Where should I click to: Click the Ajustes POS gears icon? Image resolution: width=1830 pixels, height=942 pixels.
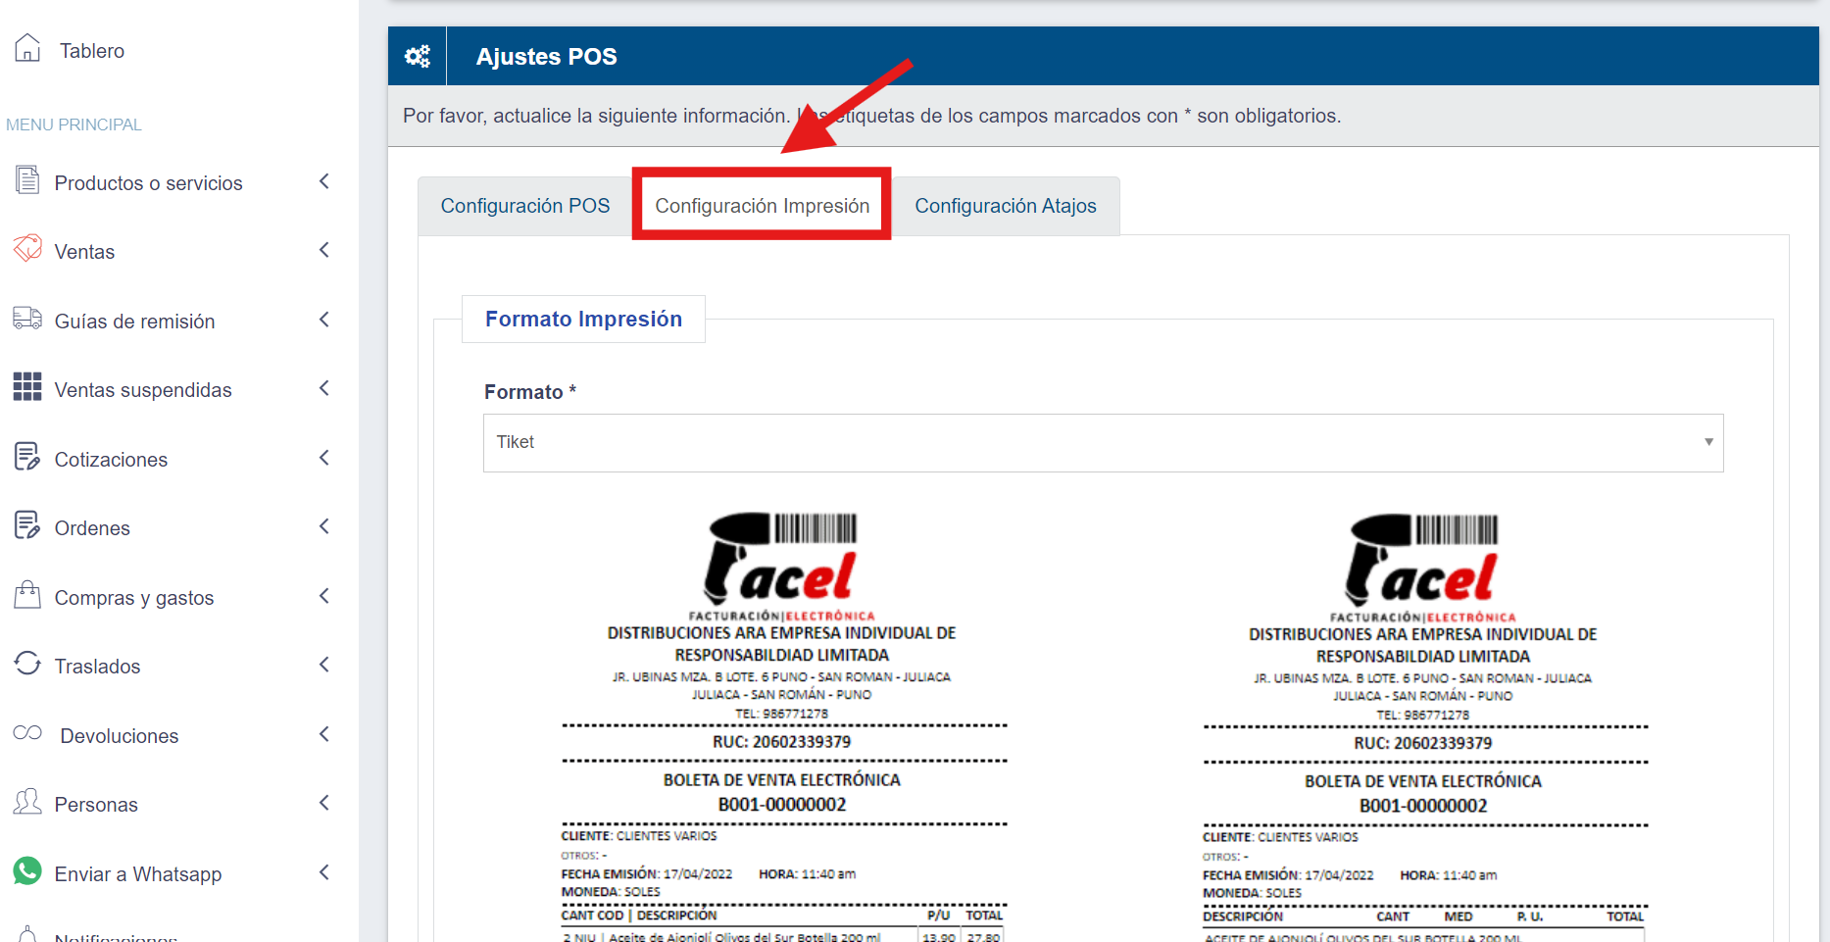[x=418, y=57]
